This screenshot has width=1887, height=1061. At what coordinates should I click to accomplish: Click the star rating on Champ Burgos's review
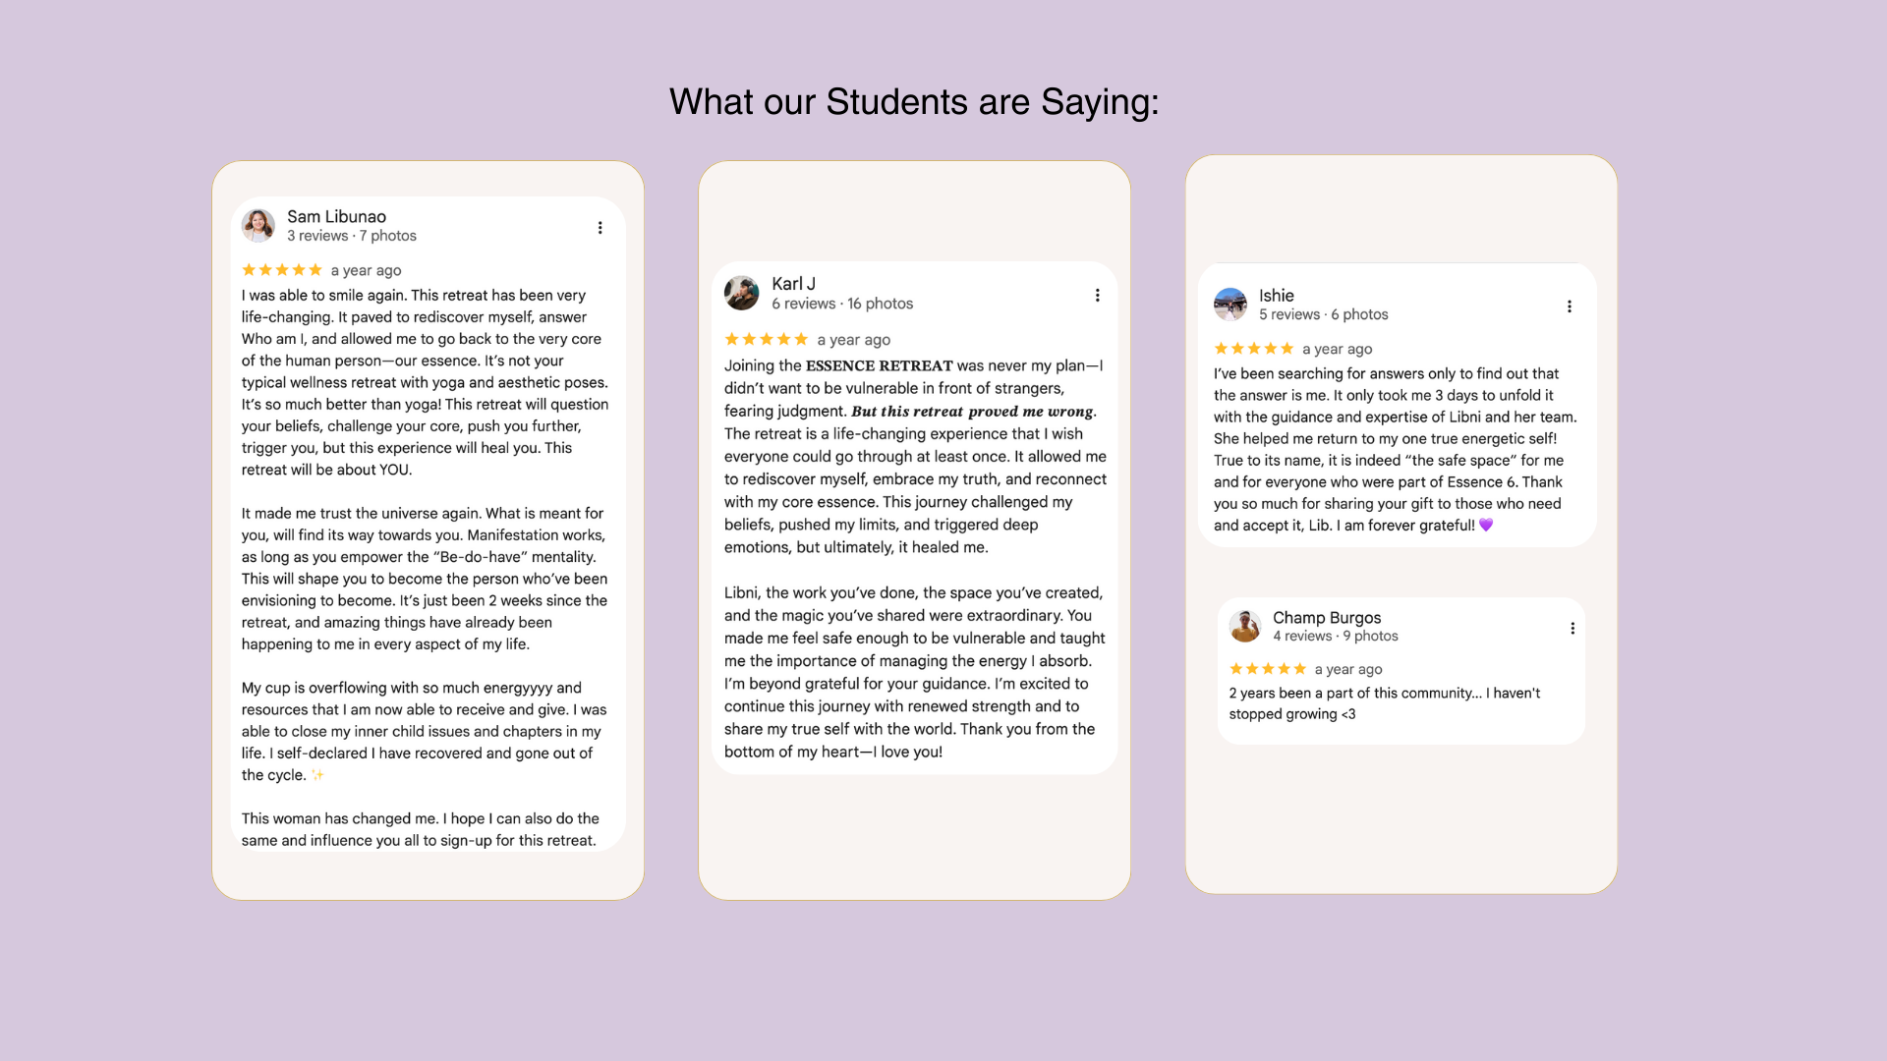pos(1268,669)
